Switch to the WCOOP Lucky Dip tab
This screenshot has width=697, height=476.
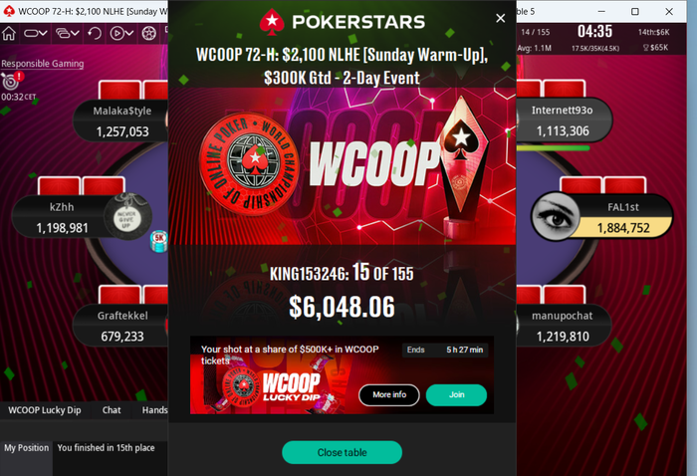(x=45, y=410)
